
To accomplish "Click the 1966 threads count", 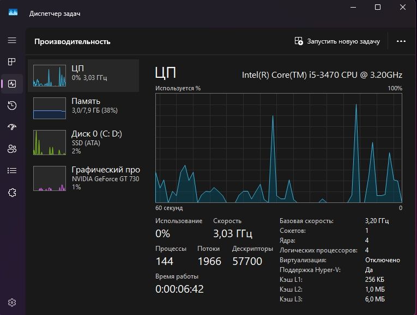I will tap(209, 261).
